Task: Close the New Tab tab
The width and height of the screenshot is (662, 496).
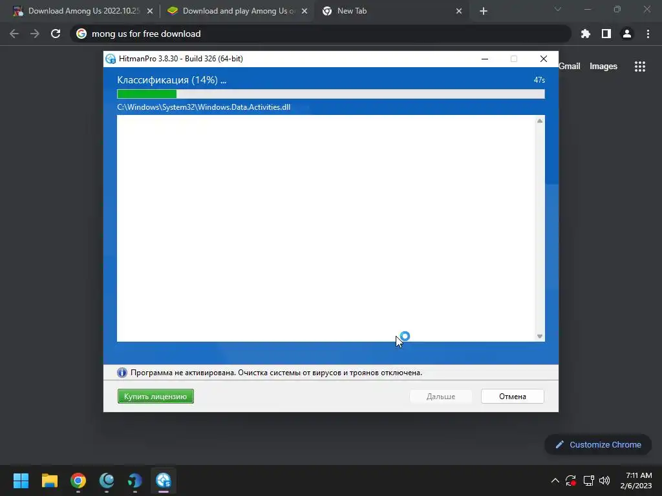Action: pos(459,11)
